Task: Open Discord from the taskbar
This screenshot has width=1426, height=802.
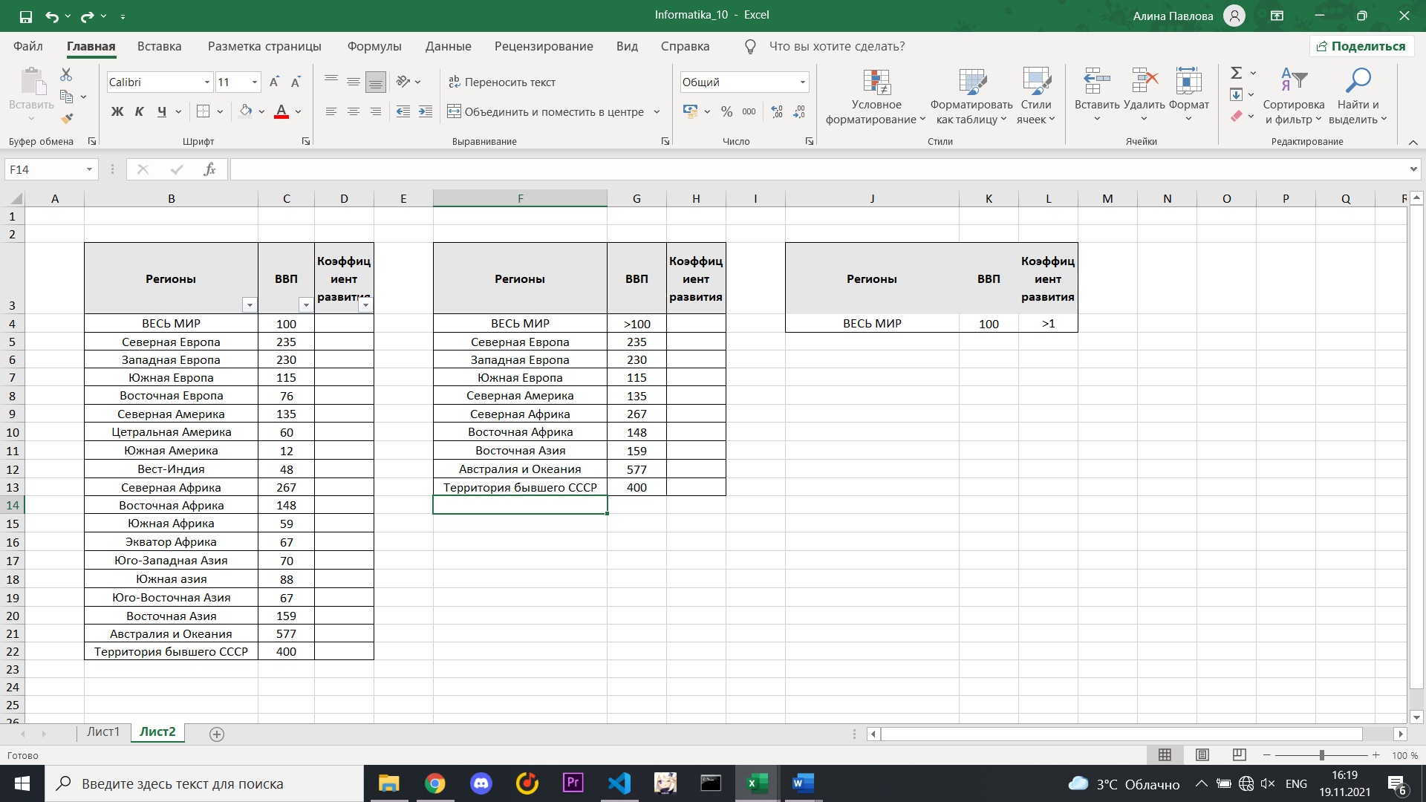Action: (481, 783)
